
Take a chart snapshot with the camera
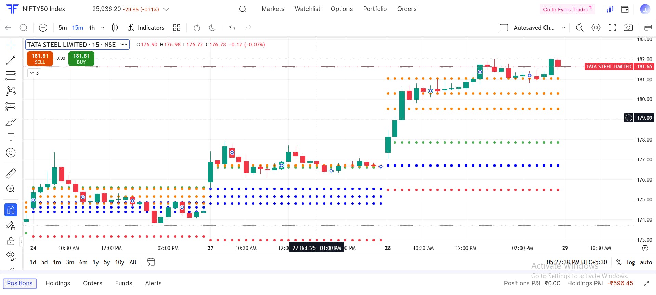click(628, 28)
